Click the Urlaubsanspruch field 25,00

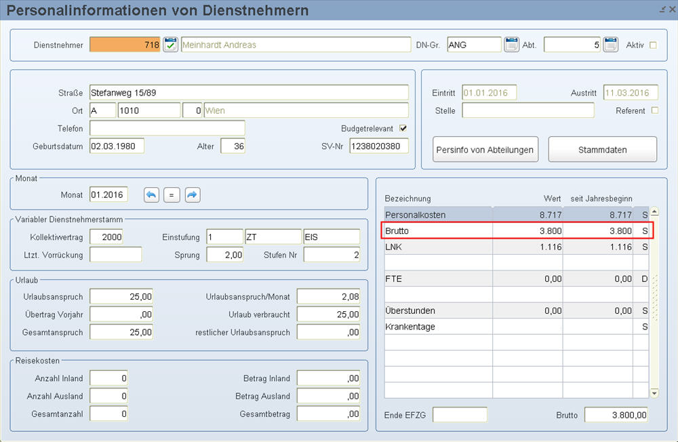tap(121, 297)
